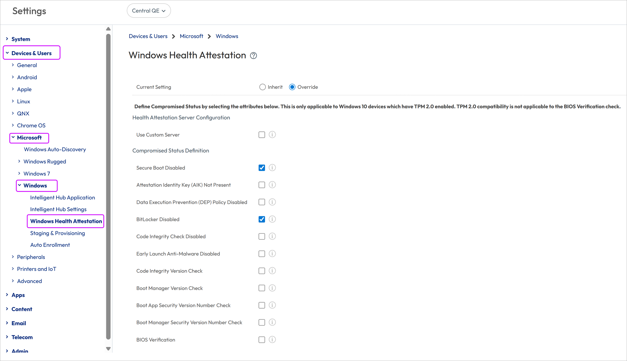Click info icon for Attestation Identity Key Not Present
Screen dimensions: 627x361
pyautogui.click(x=272, y=185)
